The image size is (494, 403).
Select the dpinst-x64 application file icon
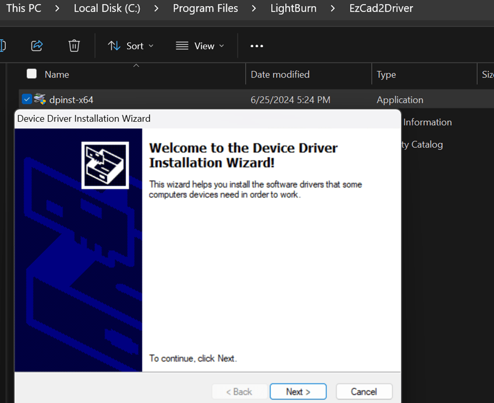click(40, 99)
